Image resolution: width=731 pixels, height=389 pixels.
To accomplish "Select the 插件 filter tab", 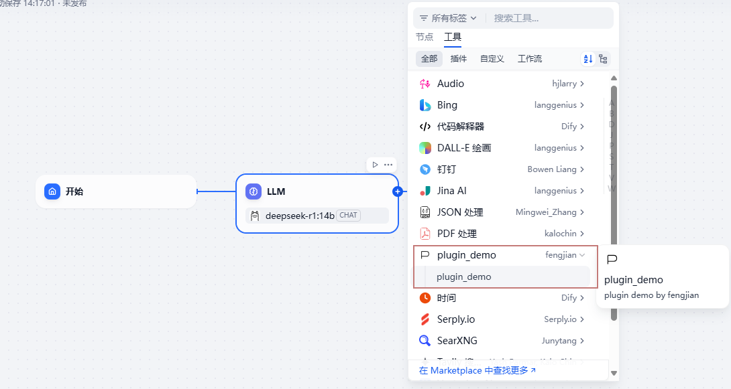I will coord(458,59).
